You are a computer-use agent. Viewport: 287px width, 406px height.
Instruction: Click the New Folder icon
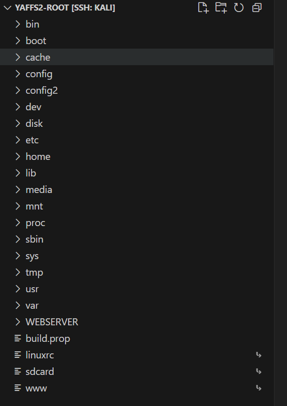[x=221, y=8]
